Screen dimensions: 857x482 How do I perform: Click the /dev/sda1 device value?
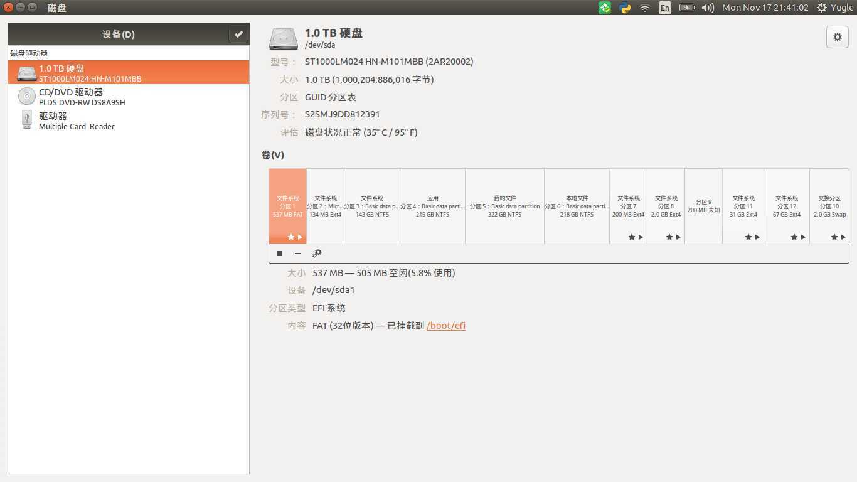click(x=334, y=290)
